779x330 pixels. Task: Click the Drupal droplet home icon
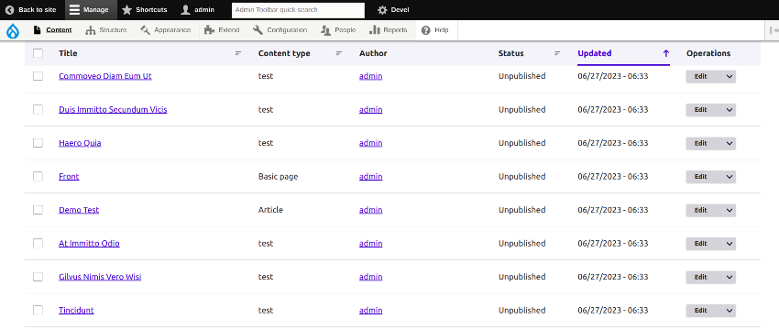pyautogui.click(x=13, y=31)
